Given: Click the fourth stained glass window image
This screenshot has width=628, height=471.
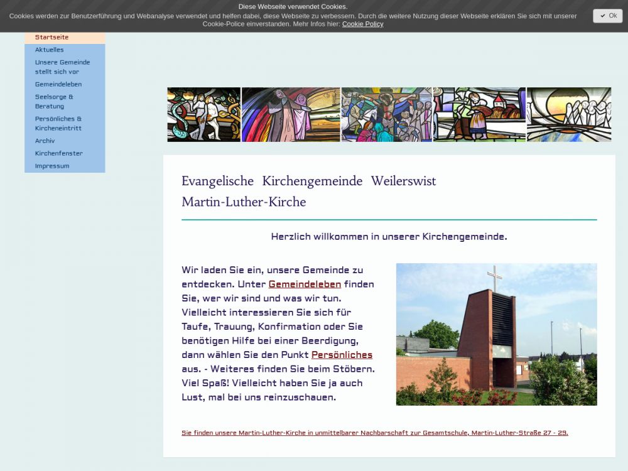Looking at the screenshot, I should (x=479, y=114).
